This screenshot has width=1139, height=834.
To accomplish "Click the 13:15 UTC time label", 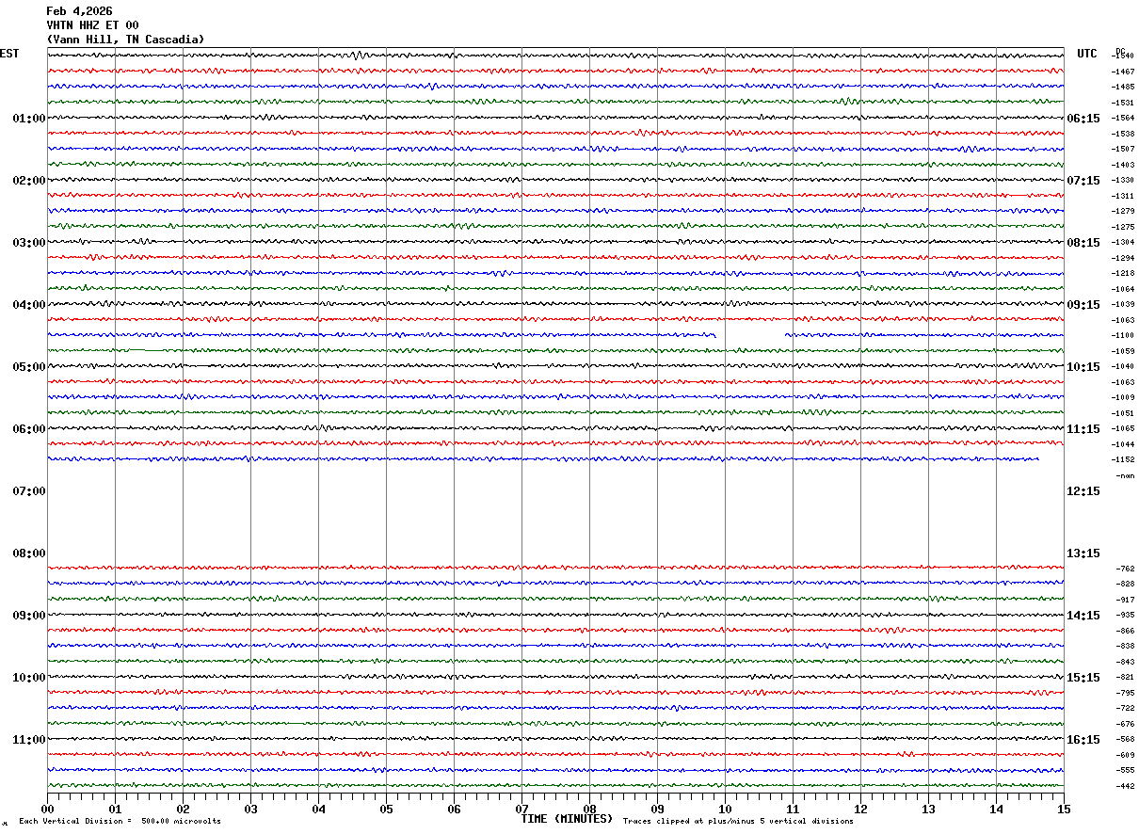I will (x=1083, y=553).
